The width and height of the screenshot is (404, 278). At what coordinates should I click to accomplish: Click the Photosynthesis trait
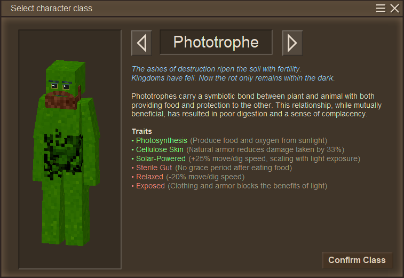click(162, 140)
